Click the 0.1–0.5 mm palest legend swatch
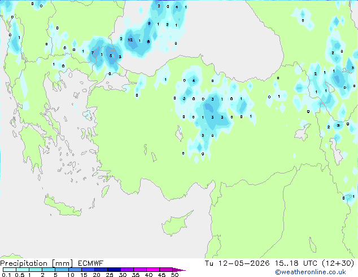 click(x=10, y=270)
